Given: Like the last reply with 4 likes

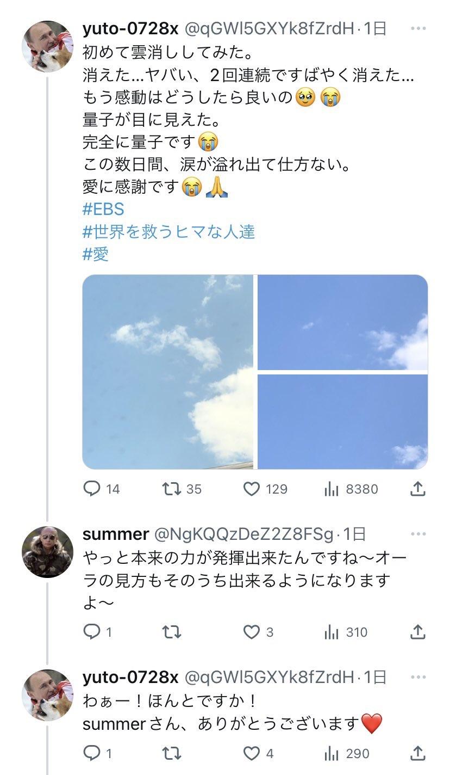Looking at the screenshot, I should pyautogui.click(x=252, y=753).
